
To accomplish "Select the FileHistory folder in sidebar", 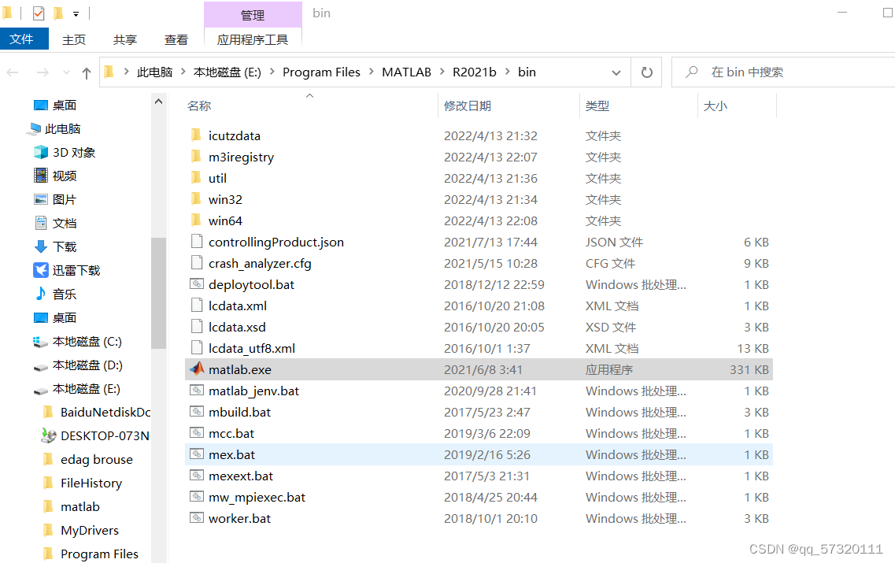I will 91,483.
